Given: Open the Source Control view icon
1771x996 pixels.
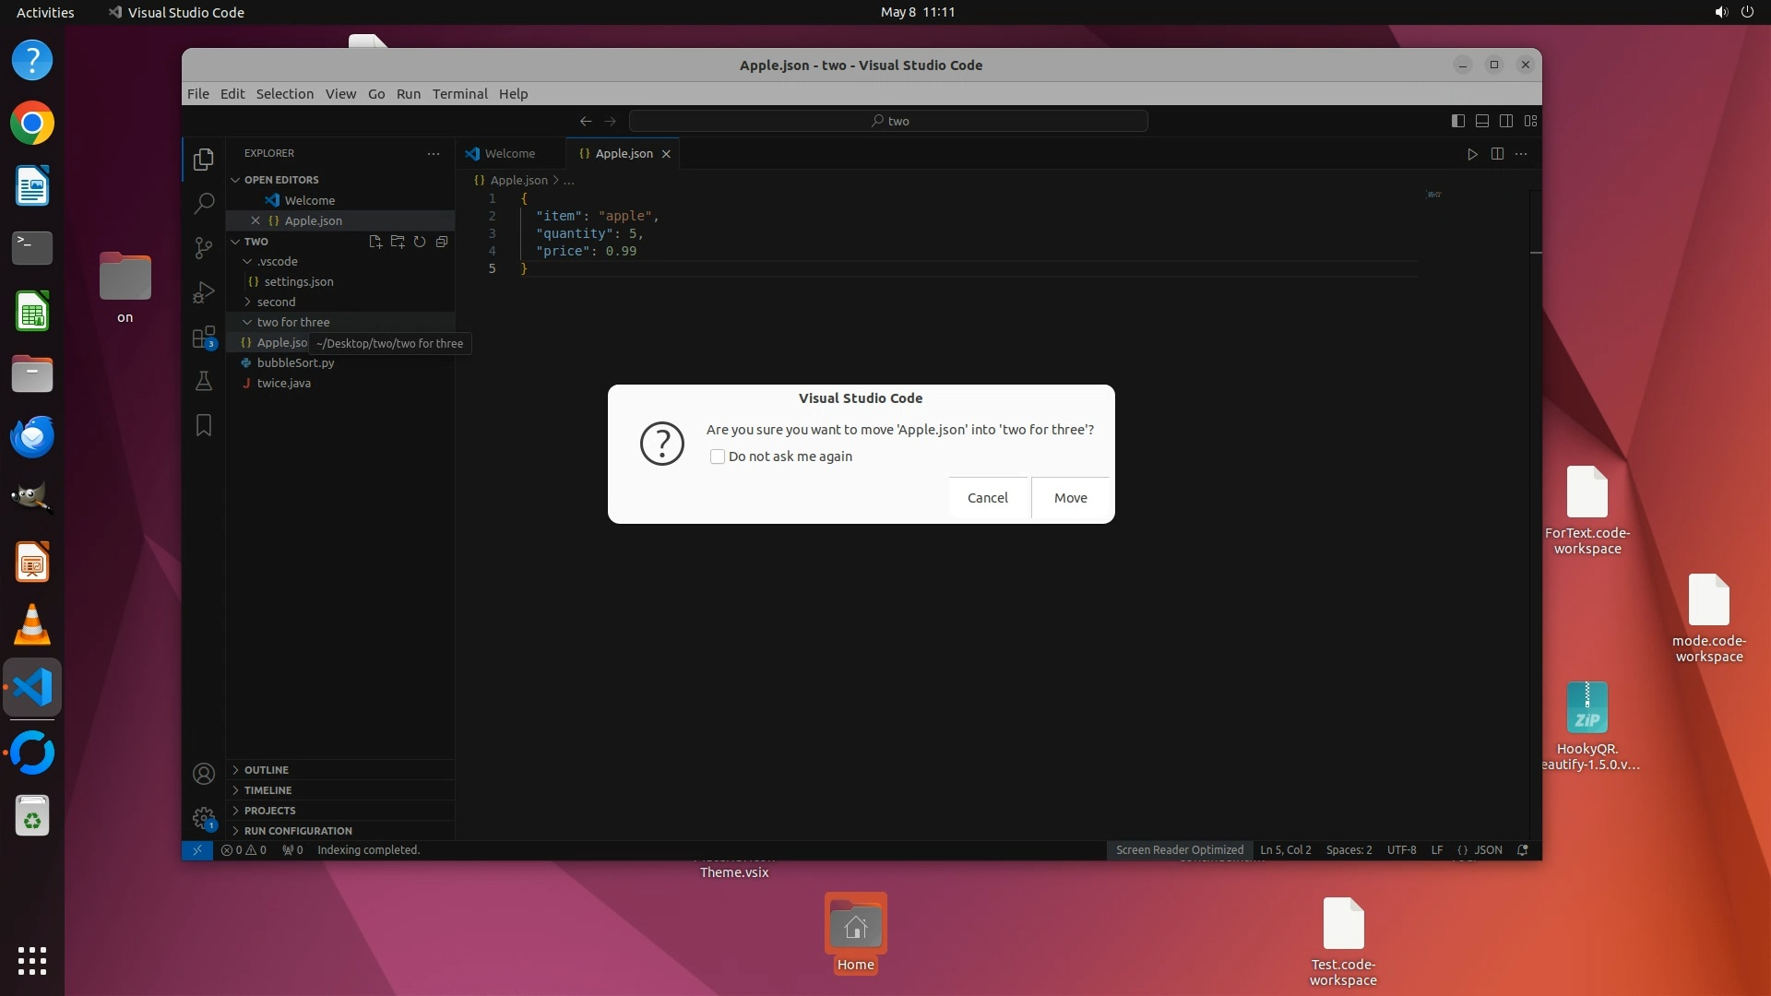Looking at the screenshot, I should click(x=204, y=248).
